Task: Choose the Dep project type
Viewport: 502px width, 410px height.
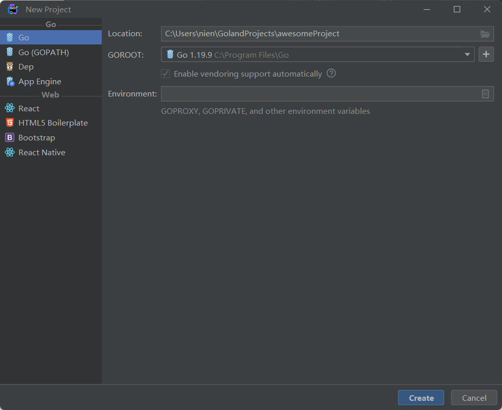Action: pos(51,66)
